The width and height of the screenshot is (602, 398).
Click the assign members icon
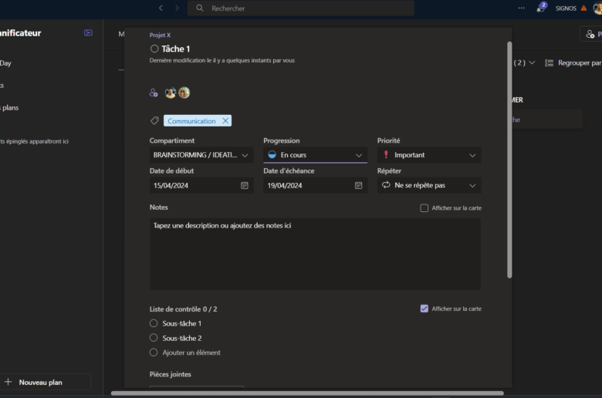pos(154,93)
